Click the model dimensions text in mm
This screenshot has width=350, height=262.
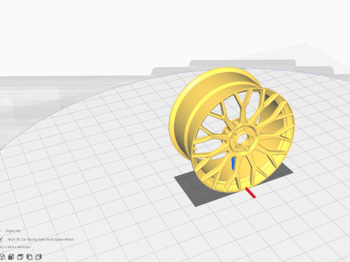[15, 247]
